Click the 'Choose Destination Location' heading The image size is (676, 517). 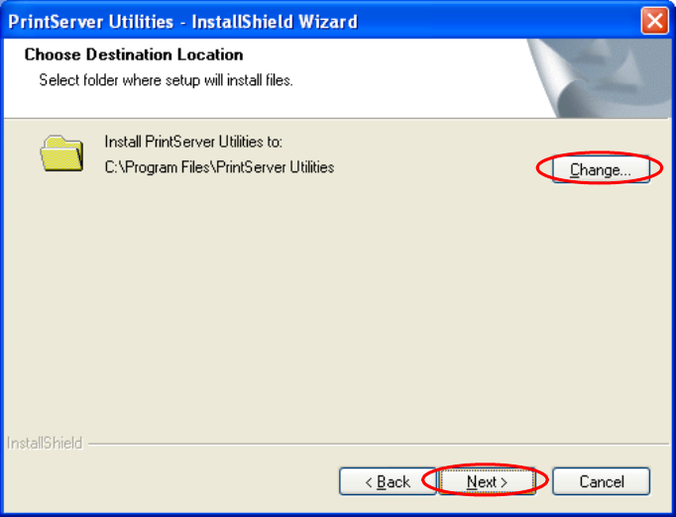134,54
